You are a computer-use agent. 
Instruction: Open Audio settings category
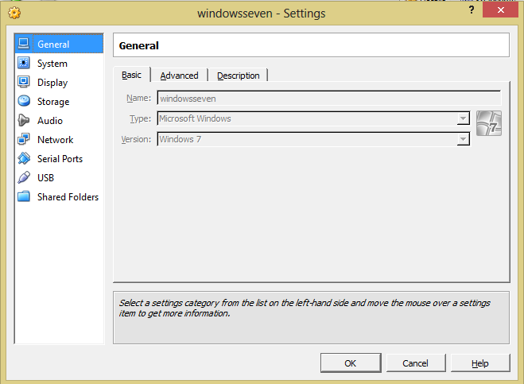[59, 120]
